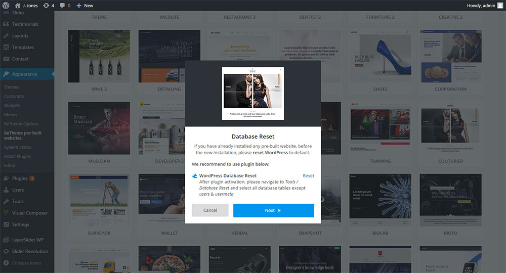This screenshot has height=273, width=506.
Task: Click the Cancel button in dialog
Action: 210,210
